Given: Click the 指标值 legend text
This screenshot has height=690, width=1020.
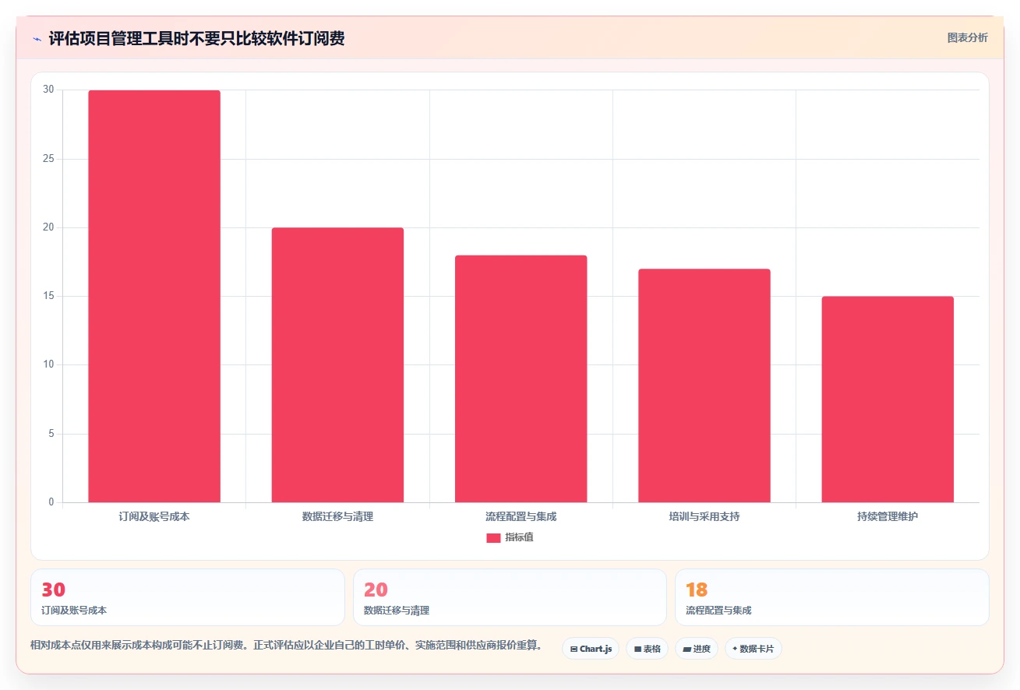Looking at the screenshot, I should point(519,537).
